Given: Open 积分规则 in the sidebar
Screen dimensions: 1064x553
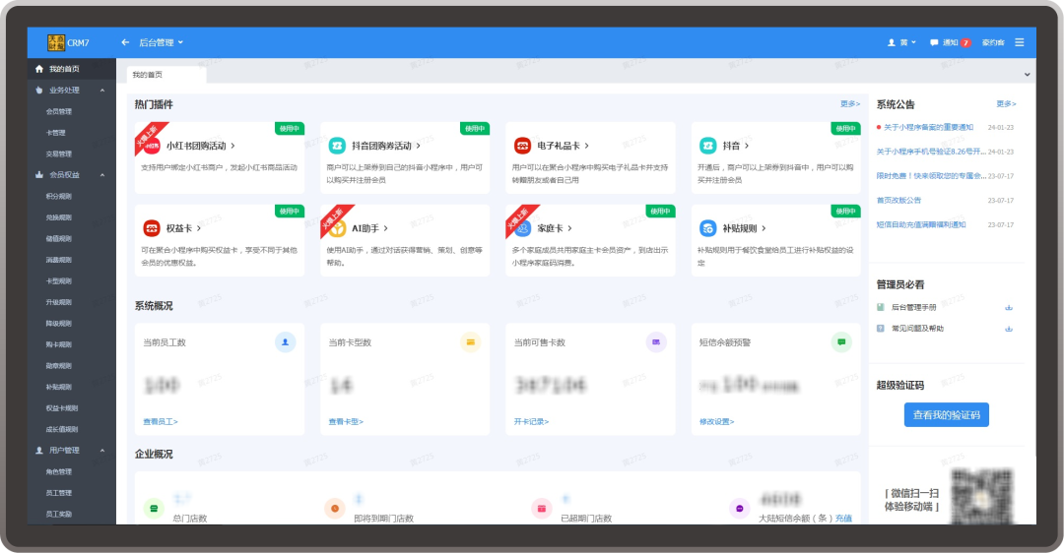Looking at the screenshot, I should 58,196.
